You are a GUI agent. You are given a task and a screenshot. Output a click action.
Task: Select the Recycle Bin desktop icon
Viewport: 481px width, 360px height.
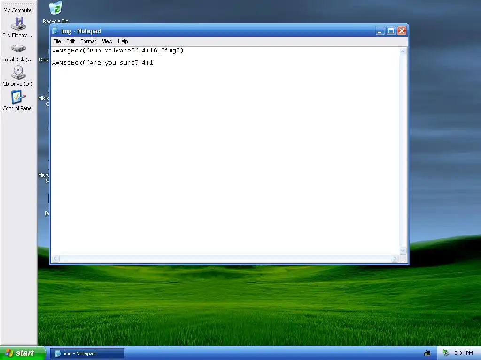tap(55, 12)
